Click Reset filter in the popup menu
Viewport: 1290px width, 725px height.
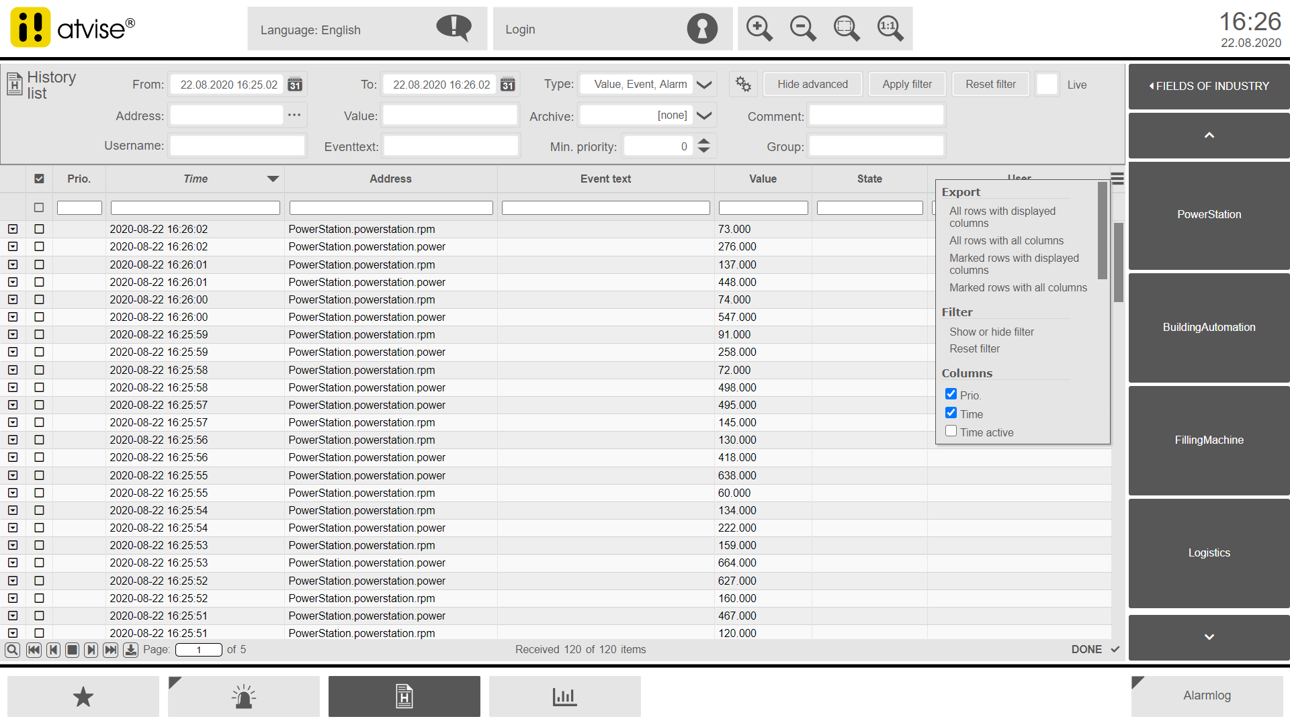(974, 348)
